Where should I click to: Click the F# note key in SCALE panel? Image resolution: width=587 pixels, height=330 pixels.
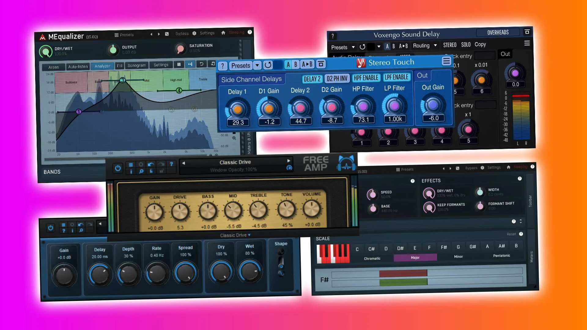(444, 247)
